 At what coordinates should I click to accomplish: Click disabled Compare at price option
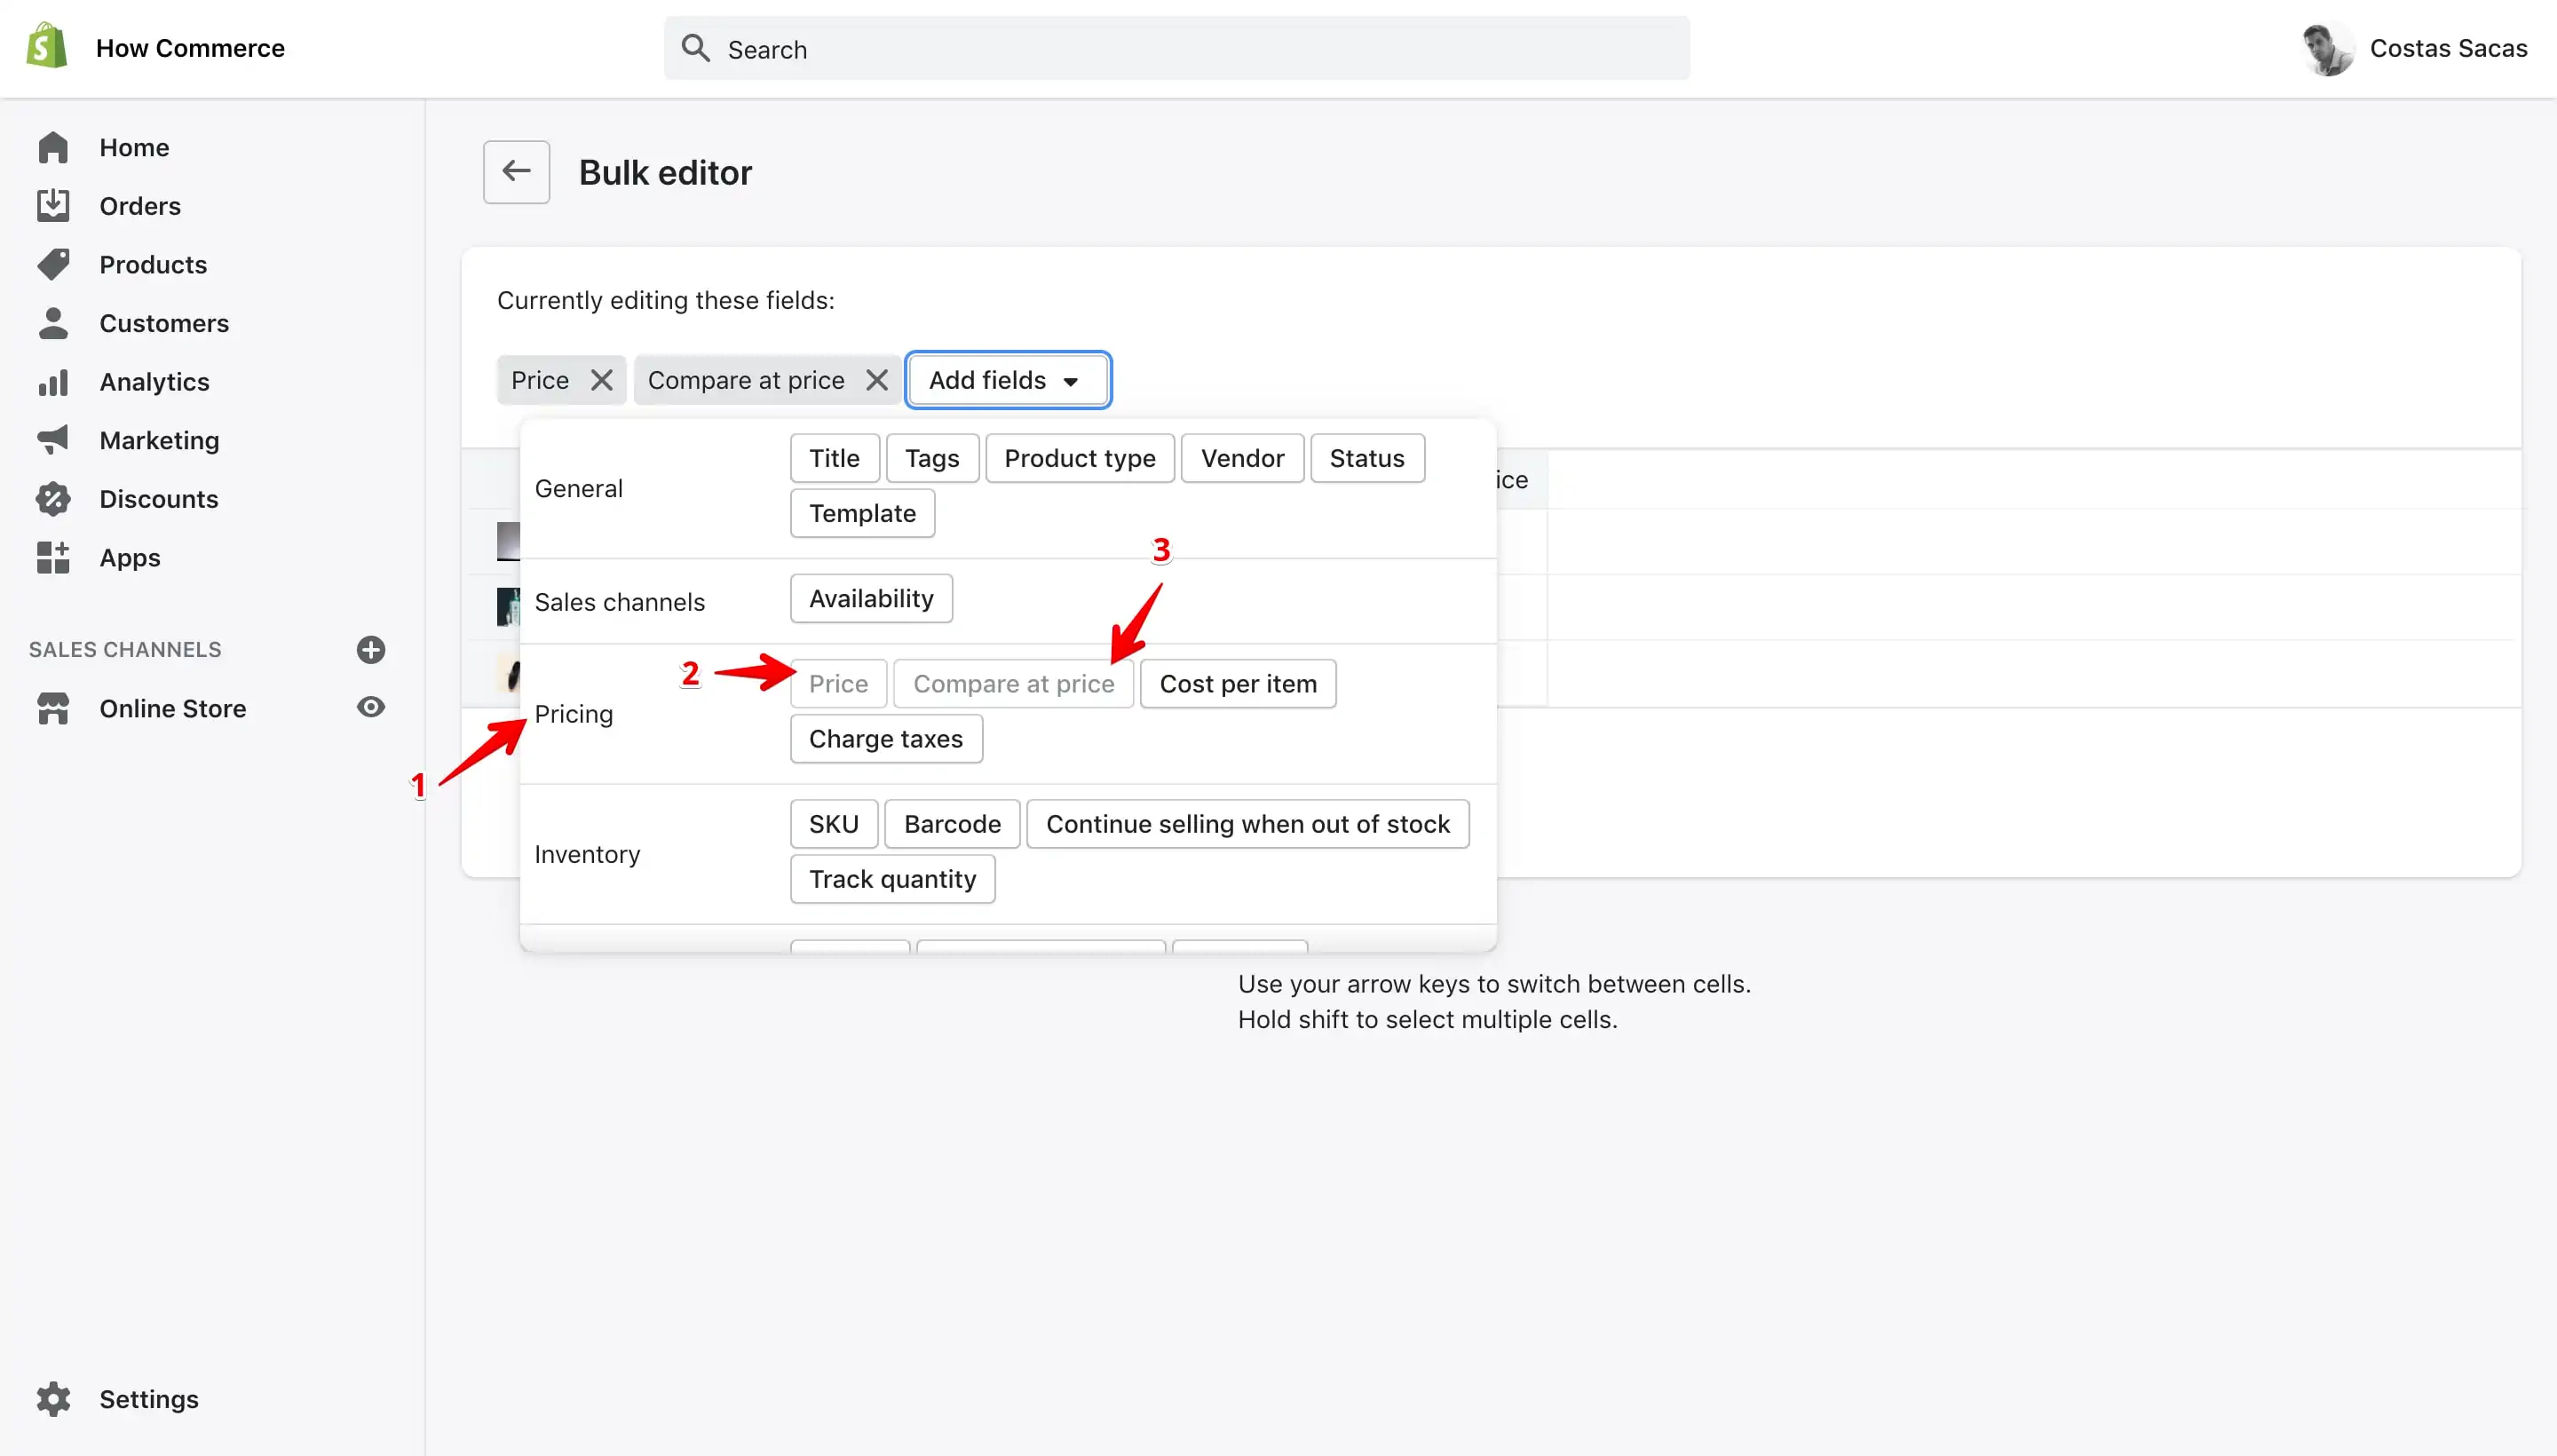point(1013,684)
